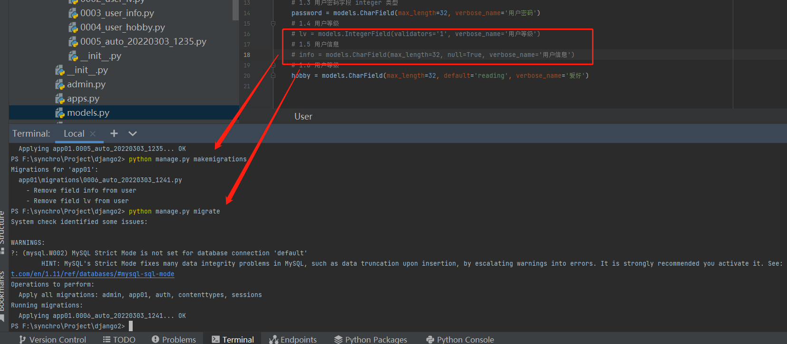Open terminal shell options dropdown arrow
The height and width of the screenshot is (344, 787).
(x=133, y=134)
